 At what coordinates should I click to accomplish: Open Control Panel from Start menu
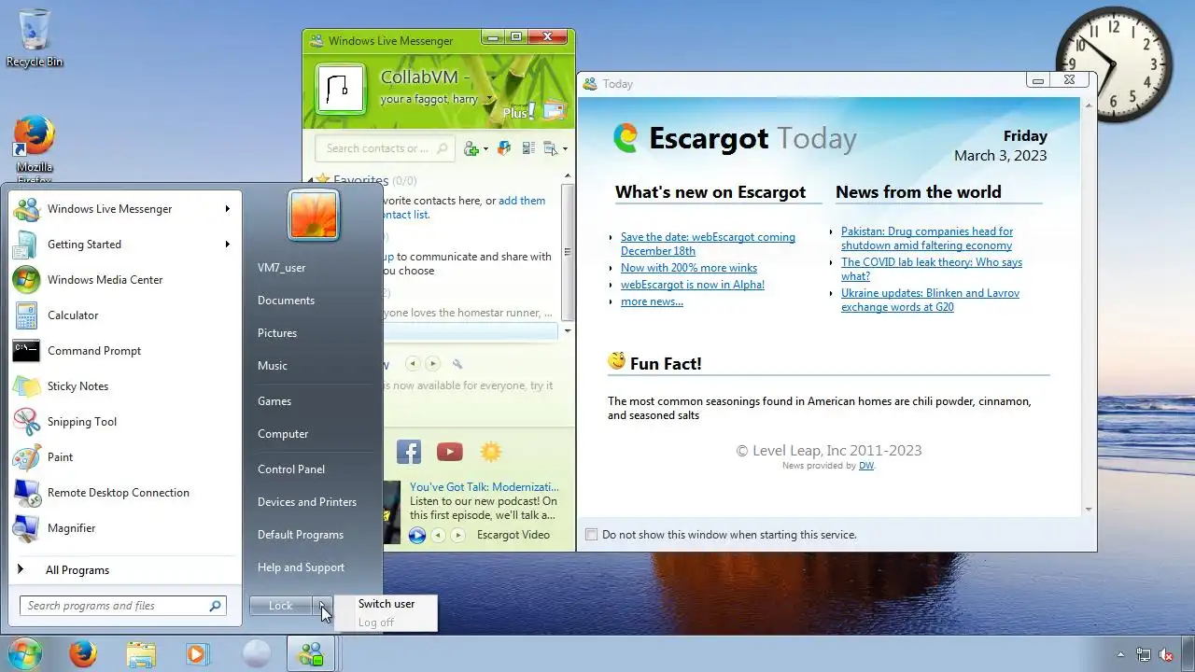coord(291,469)
